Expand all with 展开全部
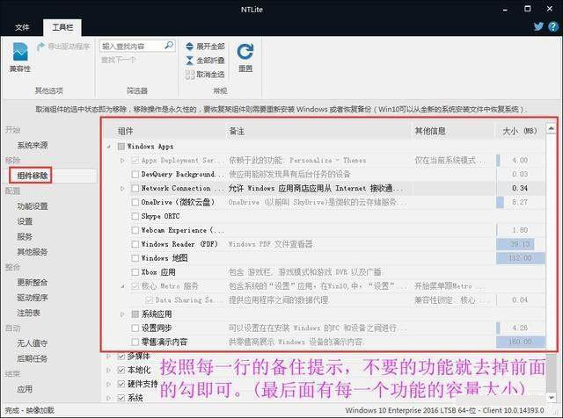 pyautogui.click(x=205, y=47)
